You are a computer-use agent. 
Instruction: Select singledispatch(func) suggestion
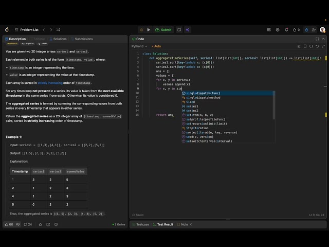pyautogui.click(x=227, y=93)
